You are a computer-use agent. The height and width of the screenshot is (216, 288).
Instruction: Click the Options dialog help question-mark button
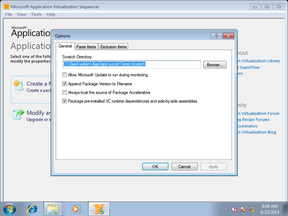point(216,36)
